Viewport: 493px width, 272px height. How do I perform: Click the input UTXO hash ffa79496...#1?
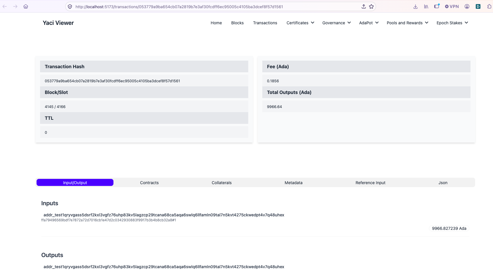coord(108,220)
